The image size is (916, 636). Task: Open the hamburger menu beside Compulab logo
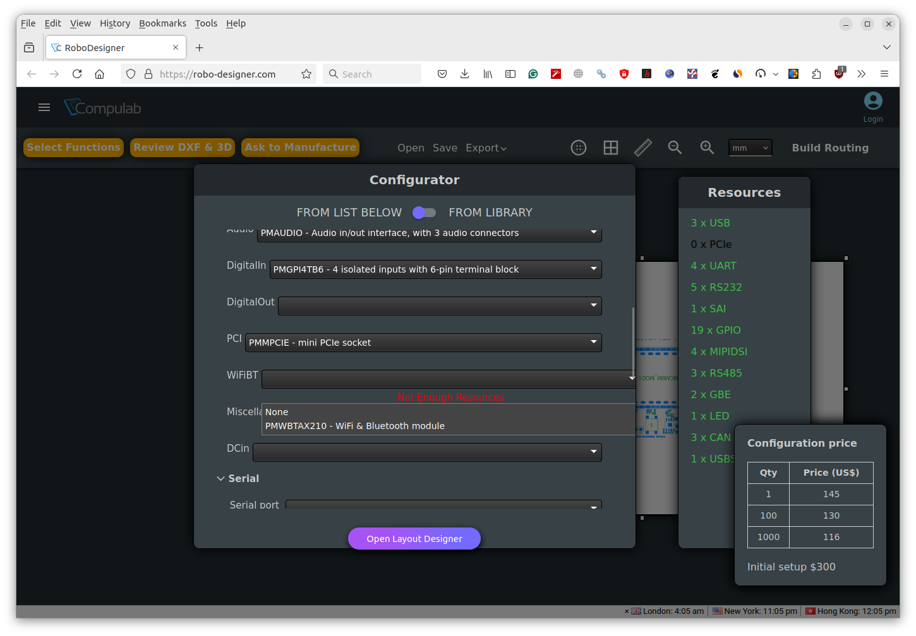(x=44, y=107)
